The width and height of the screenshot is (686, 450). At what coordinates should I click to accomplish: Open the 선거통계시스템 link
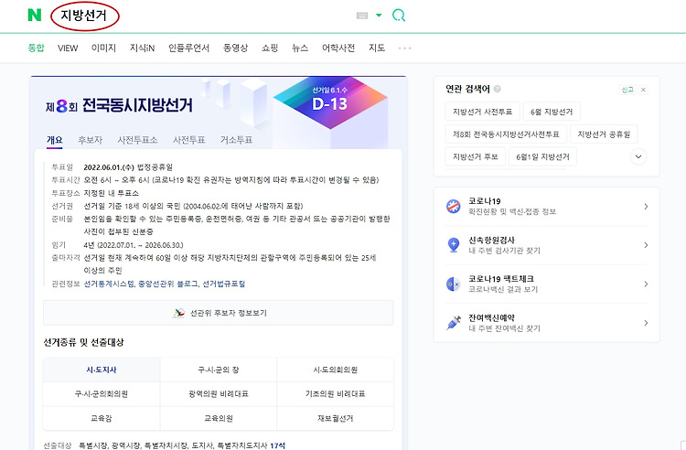[x=109, y=284]
